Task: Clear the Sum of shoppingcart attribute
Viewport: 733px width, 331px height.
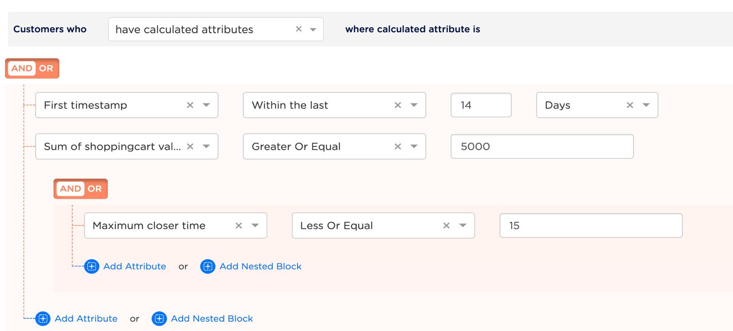Action: (190, 146)
